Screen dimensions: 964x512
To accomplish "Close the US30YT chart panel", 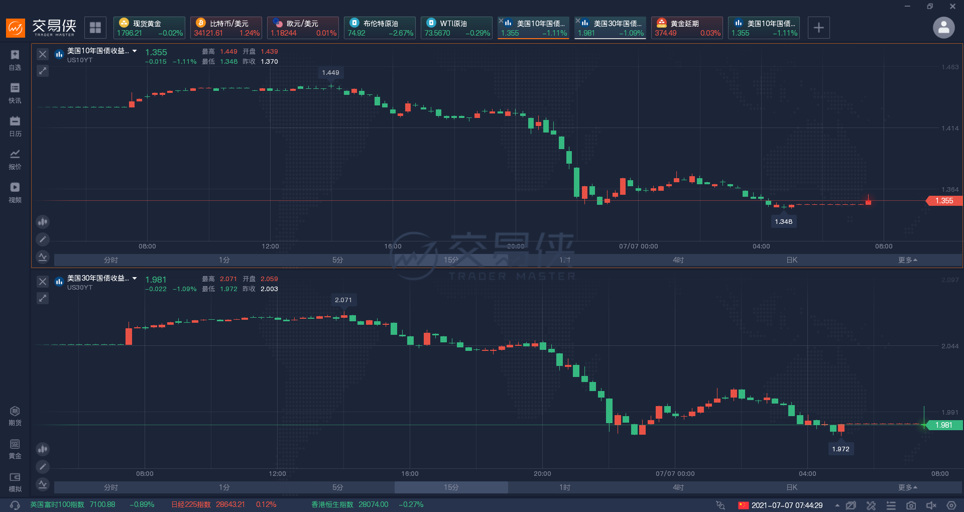I will point(43,282).
